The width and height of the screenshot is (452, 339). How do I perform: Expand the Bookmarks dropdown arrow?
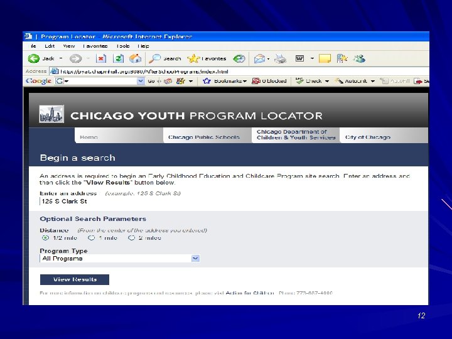click(245, 81)
